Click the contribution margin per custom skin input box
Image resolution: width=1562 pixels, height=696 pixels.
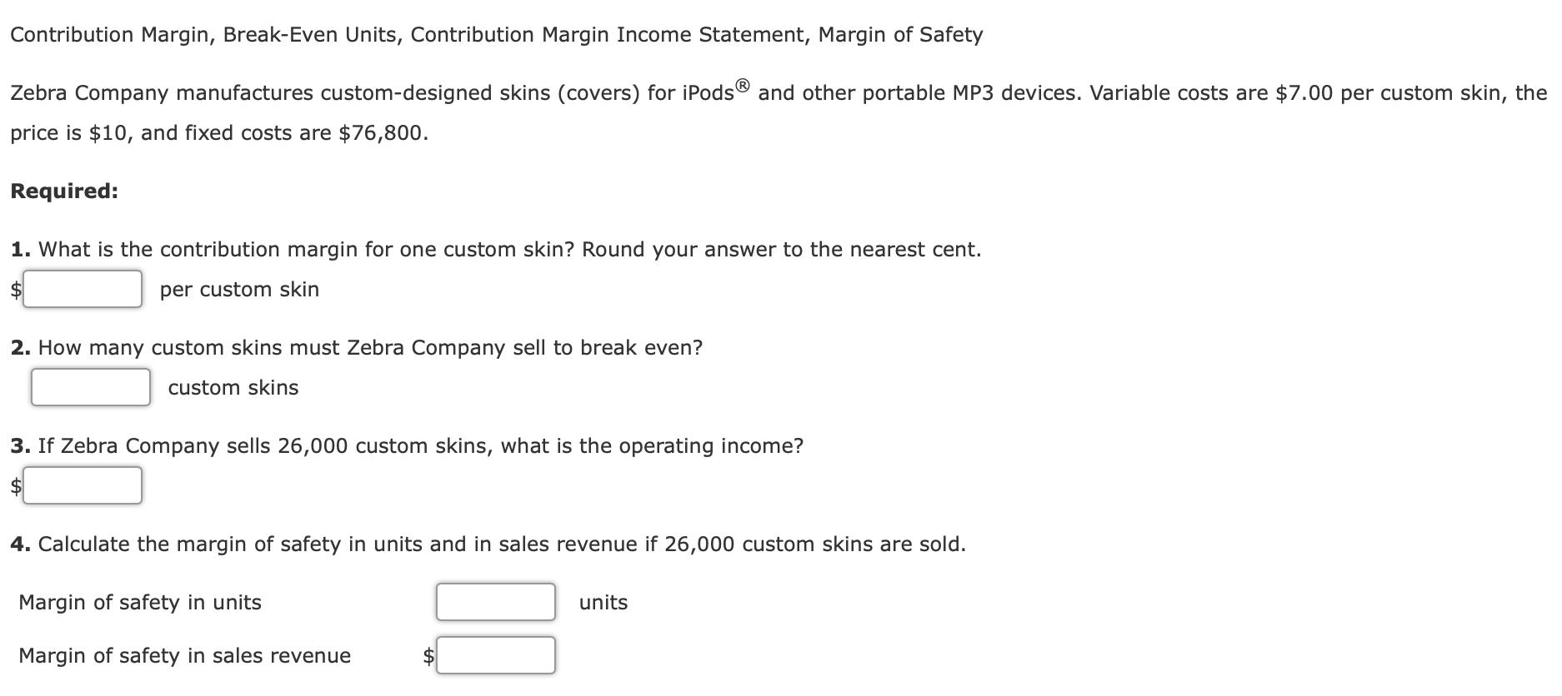click(x=83, y=290)
